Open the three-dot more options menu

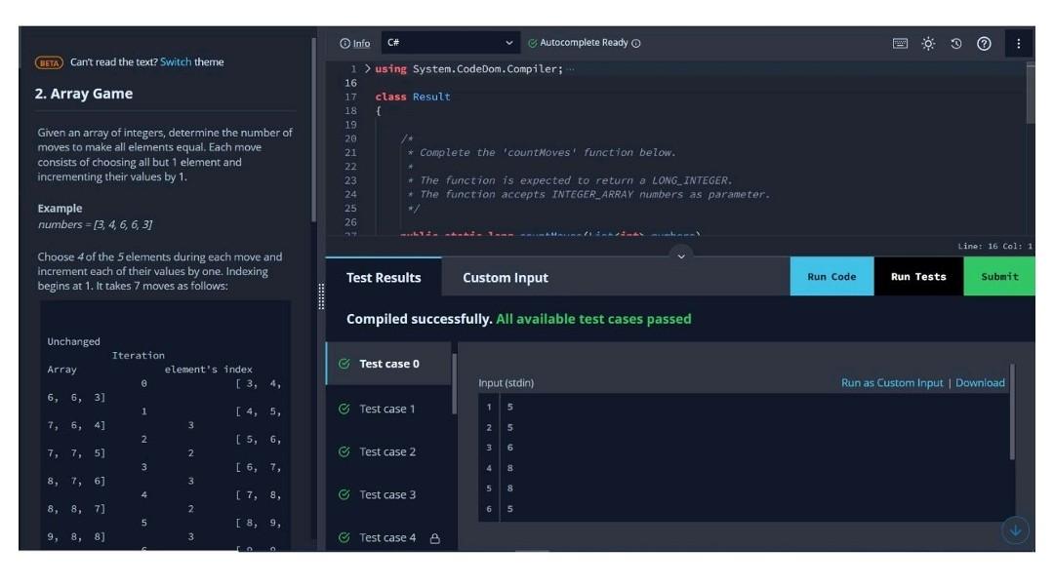click(1018, 43)
